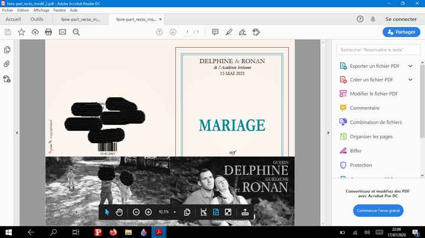Send the file by email envelope icon
The width and height of the screenshot is (425, 238).
coord(63,32)
